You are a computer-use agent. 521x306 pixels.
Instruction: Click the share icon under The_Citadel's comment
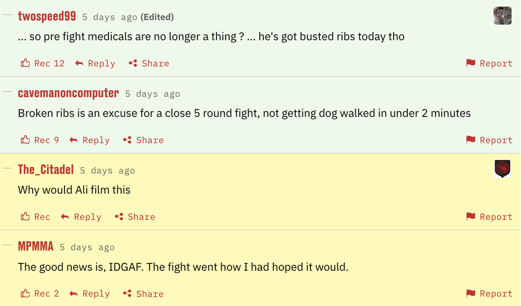point(119,217)
